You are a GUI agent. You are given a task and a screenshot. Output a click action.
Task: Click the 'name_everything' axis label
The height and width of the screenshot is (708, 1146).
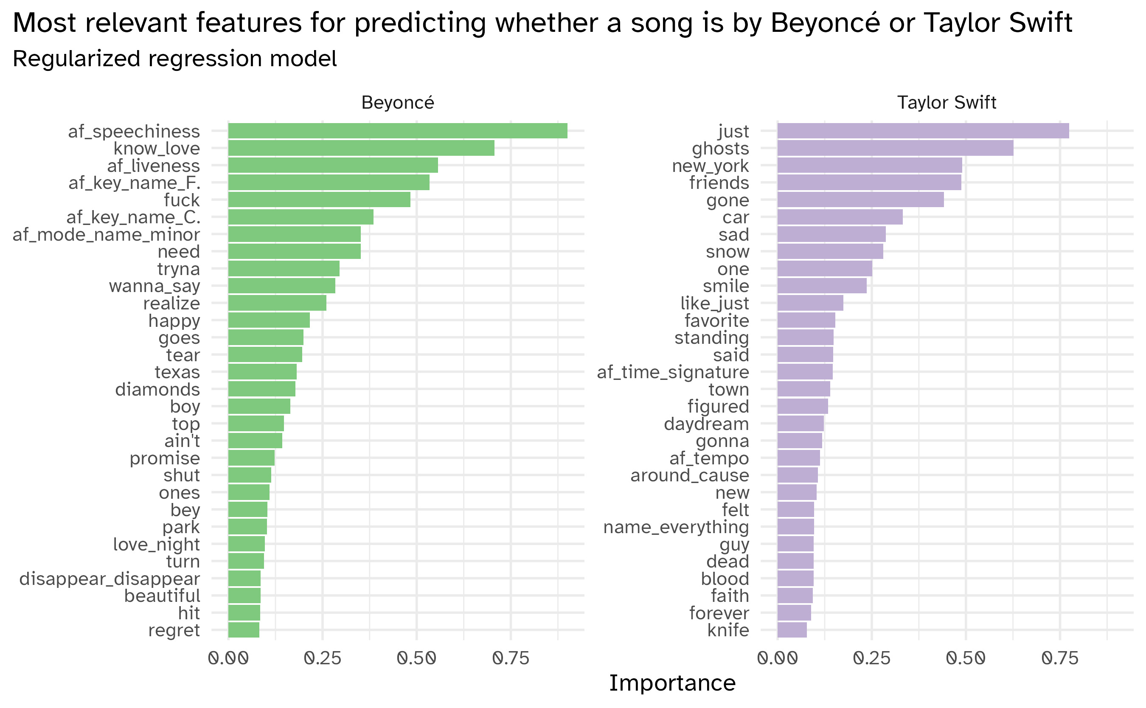tap(676, 527)
